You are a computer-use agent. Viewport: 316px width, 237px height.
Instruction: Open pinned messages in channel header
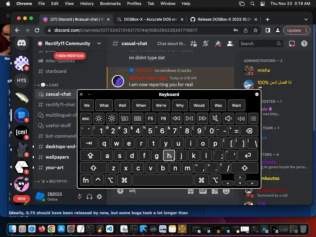point(218,44)
